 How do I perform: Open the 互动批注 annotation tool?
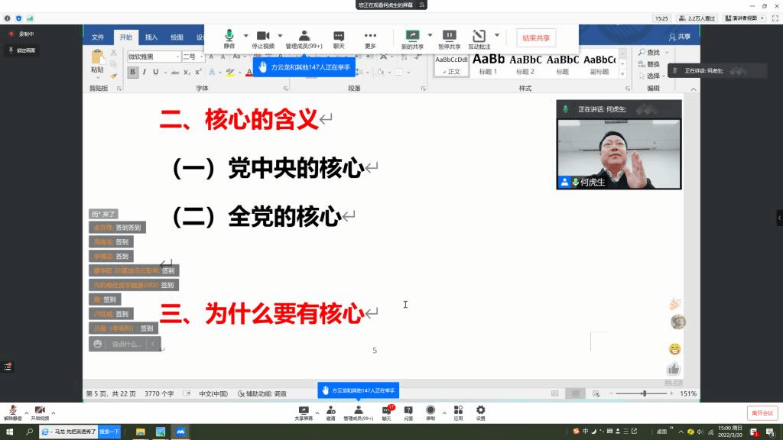pyautogui.click(x=479, y=36)
